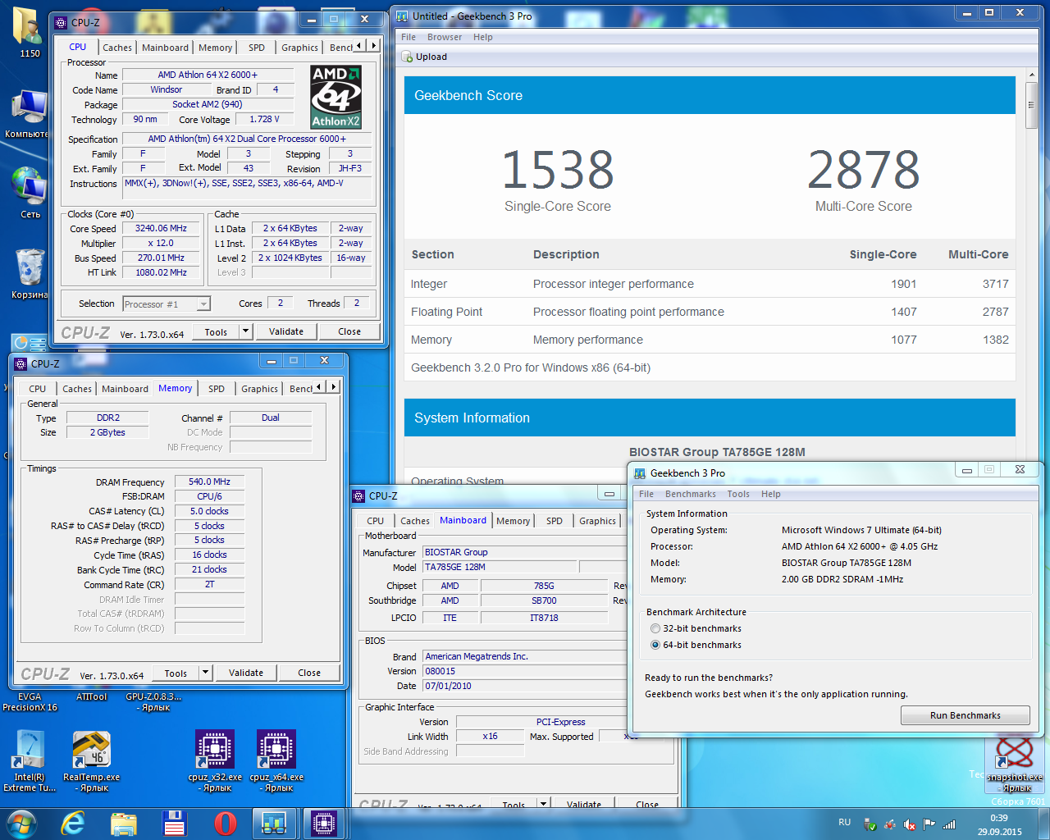The height and width of the screenshot is (840, 1050).
Task: Click the Show Desktop strip beside the clock
Action: click(1044, 824)
